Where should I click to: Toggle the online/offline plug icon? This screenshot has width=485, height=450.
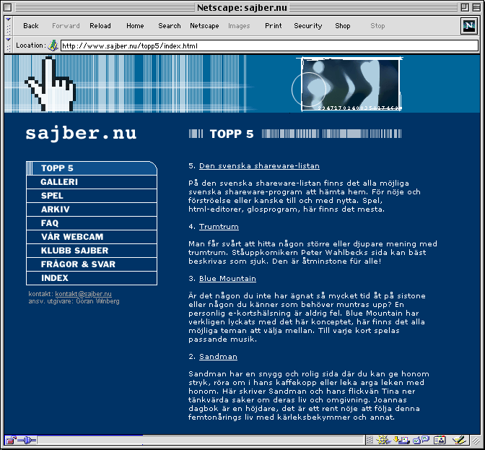coord(25,439)
